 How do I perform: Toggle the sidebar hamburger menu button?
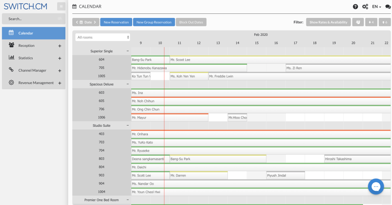[x=61, y=6]
